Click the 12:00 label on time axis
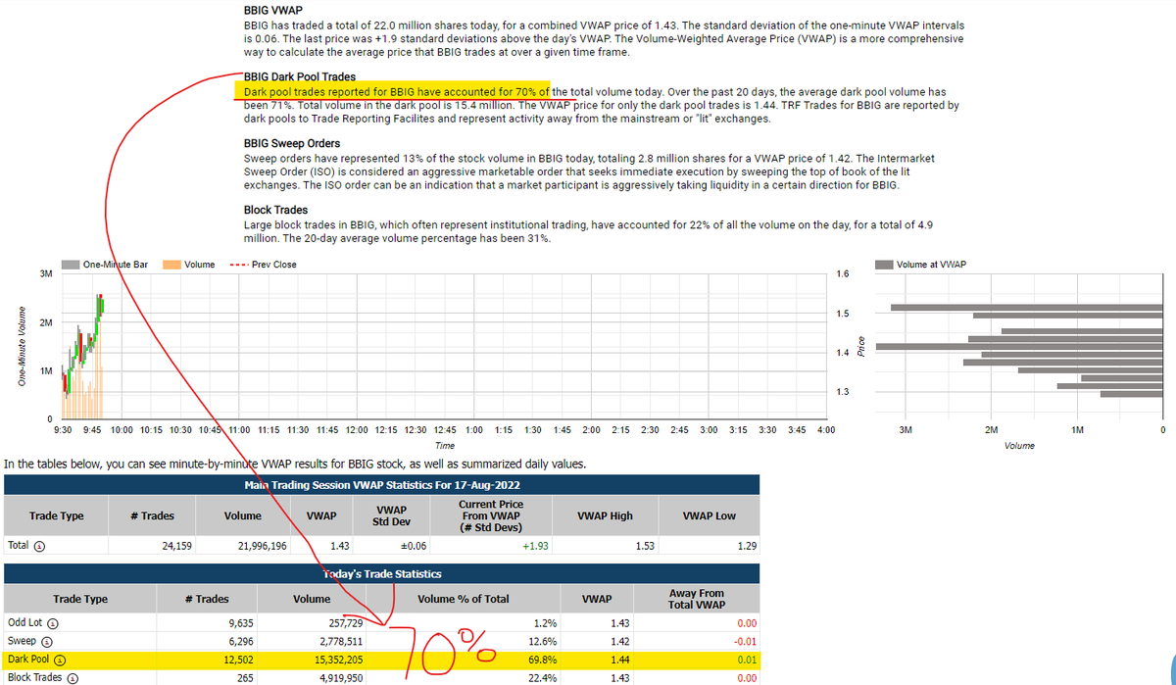The width and height of the screenshot is (1176, 685). pos(358,430)
